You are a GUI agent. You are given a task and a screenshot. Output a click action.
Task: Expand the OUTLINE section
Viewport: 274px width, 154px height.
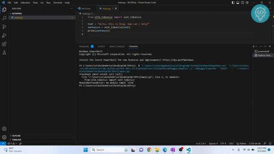click(42, 136)
